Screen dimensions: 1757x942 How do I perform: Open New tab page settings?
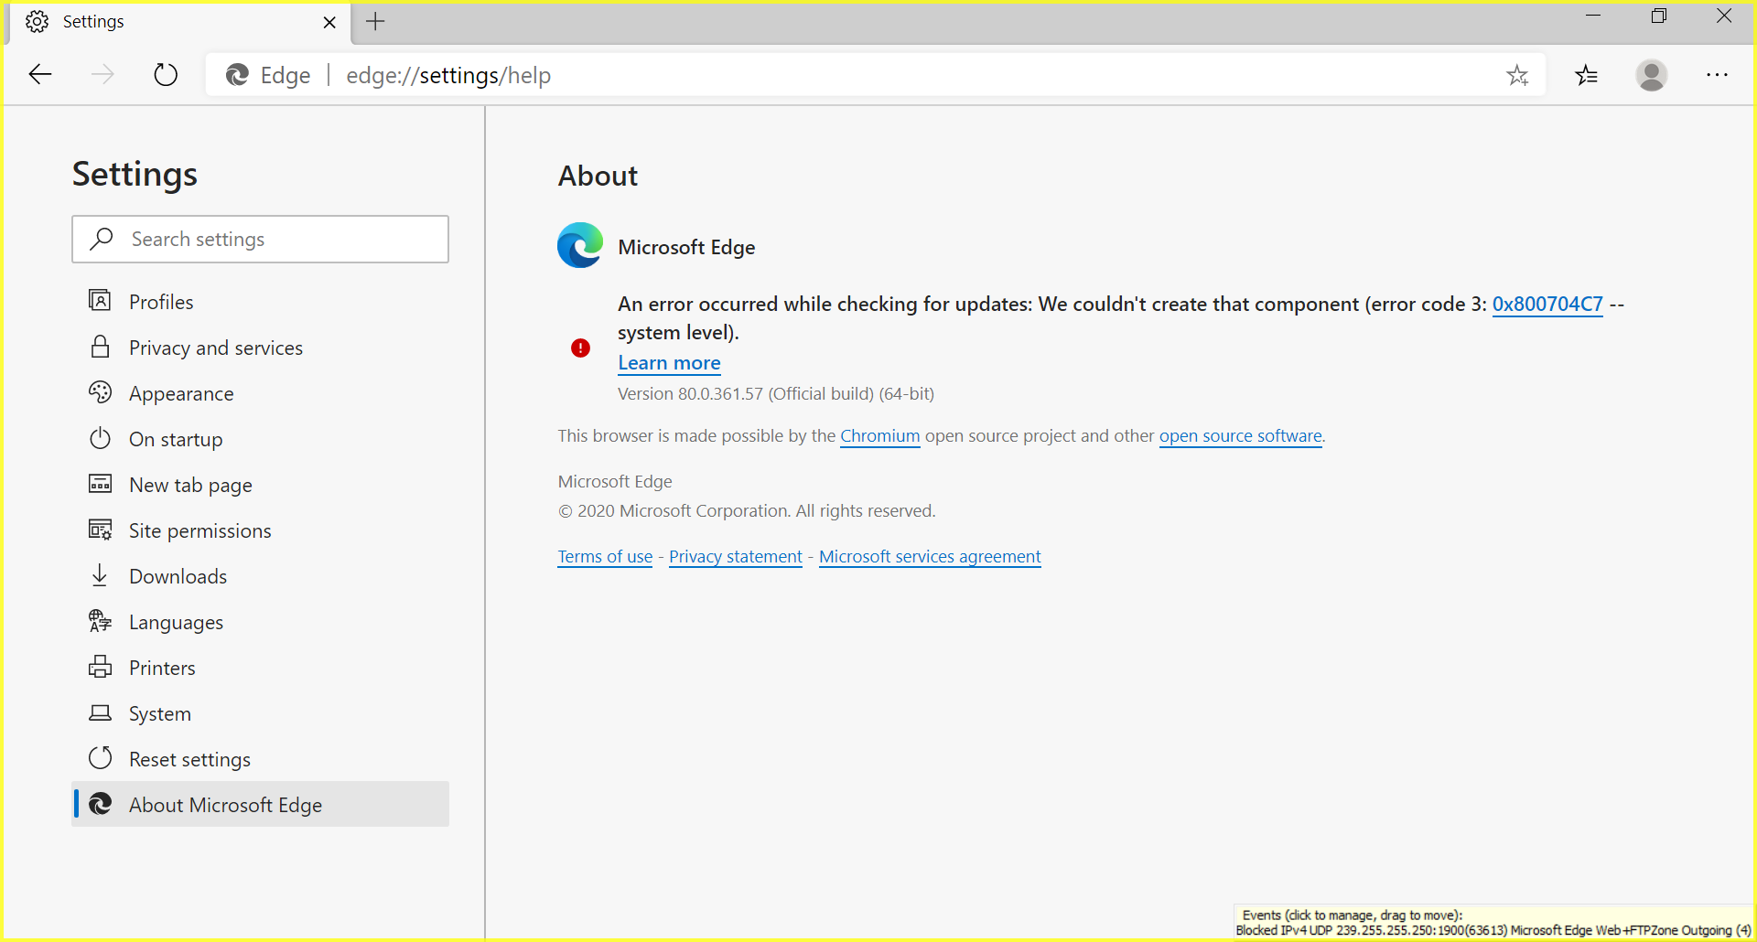[260, 484]
